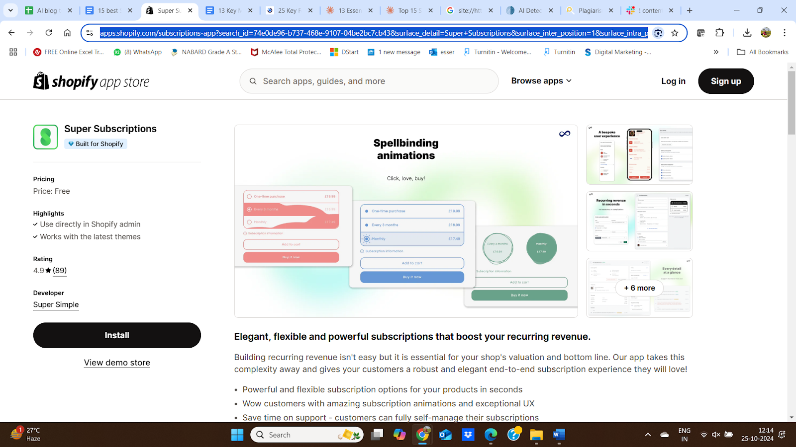Click the Windows Start button
This screenshot has width=796, height=447.
[237, 435]
